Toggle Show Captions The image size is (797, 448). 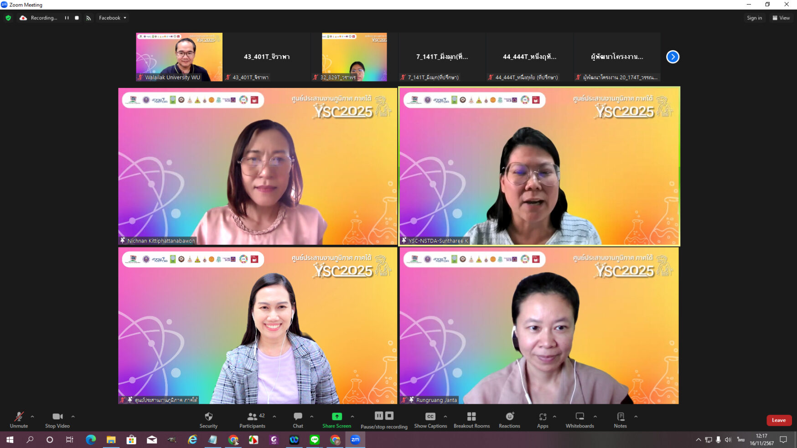(x=430, y=417)
